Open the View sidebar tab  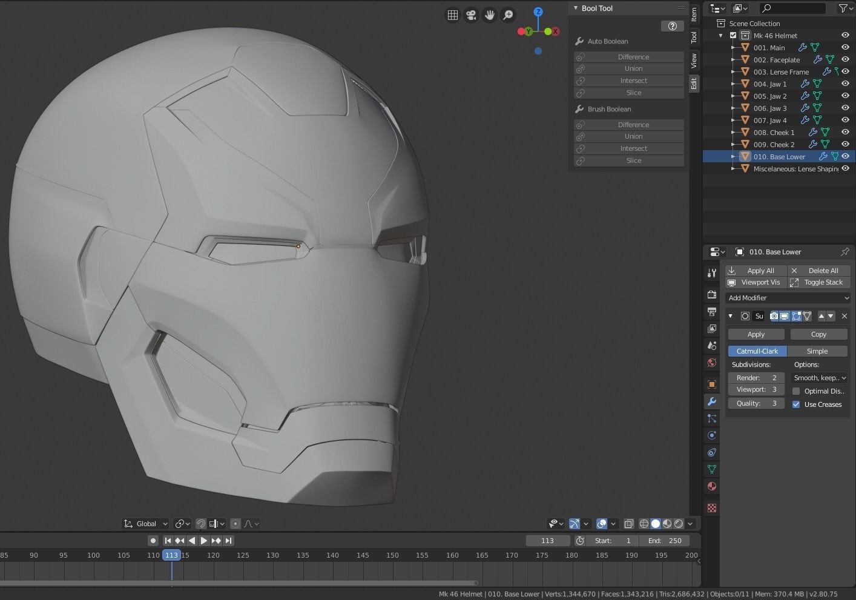[x=694, y=61]
